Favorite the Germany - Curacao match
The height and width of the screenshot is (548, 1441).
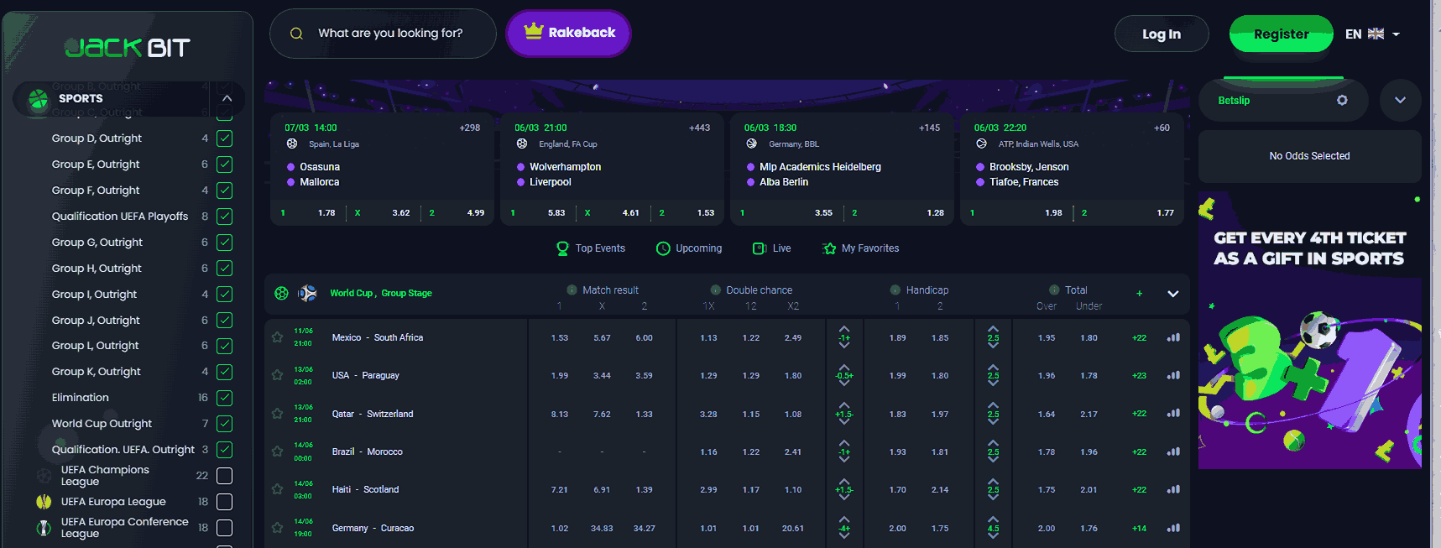coord(277,528)
